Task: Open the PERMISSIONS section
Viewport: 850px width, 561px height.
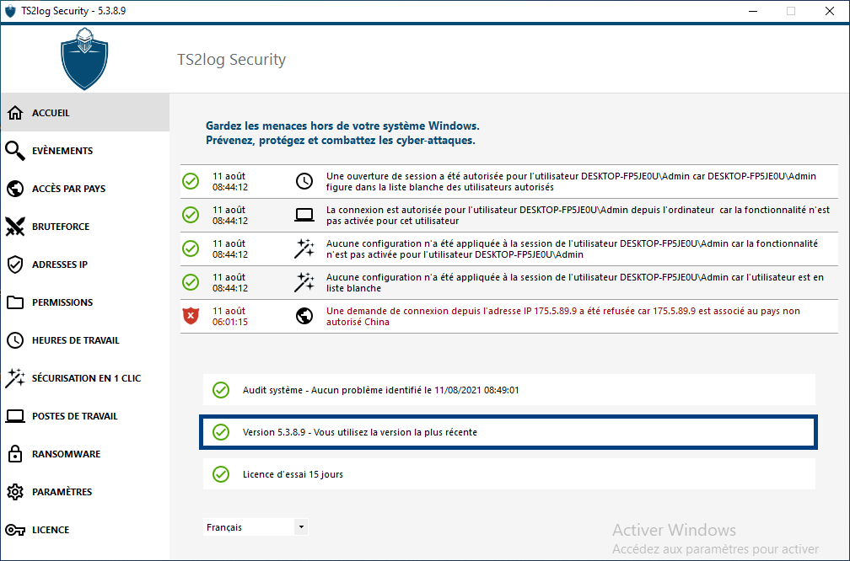Action: coord(85,302)
